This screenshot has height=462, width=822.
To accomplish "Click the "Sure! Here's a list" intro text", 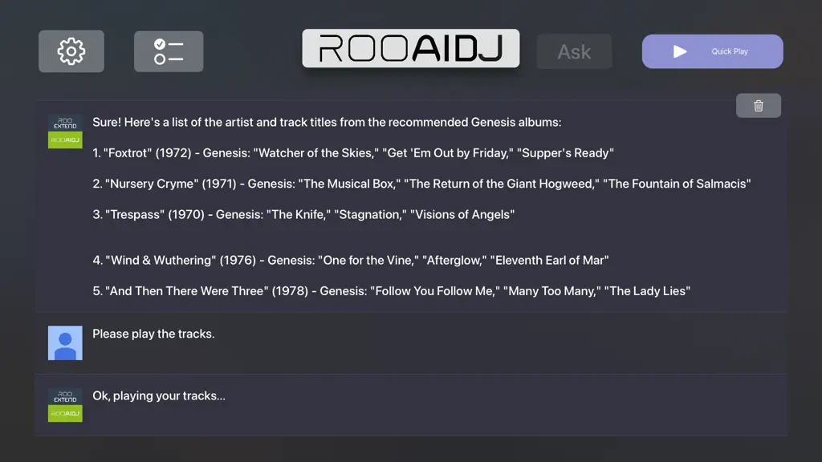I will click(327, 122).
